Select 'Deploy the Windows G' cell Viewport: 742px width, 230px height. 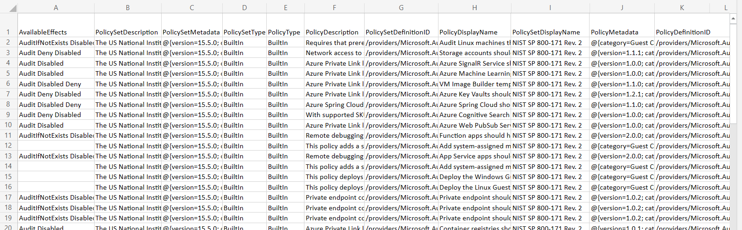click(x=474, y=177)
